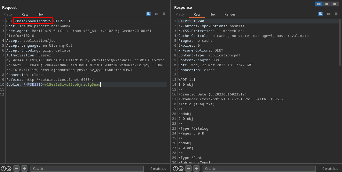Viewport: 342px width, 172px height.
Task: Open the Response panel hamburger options menu
Action: click(336, 14)
